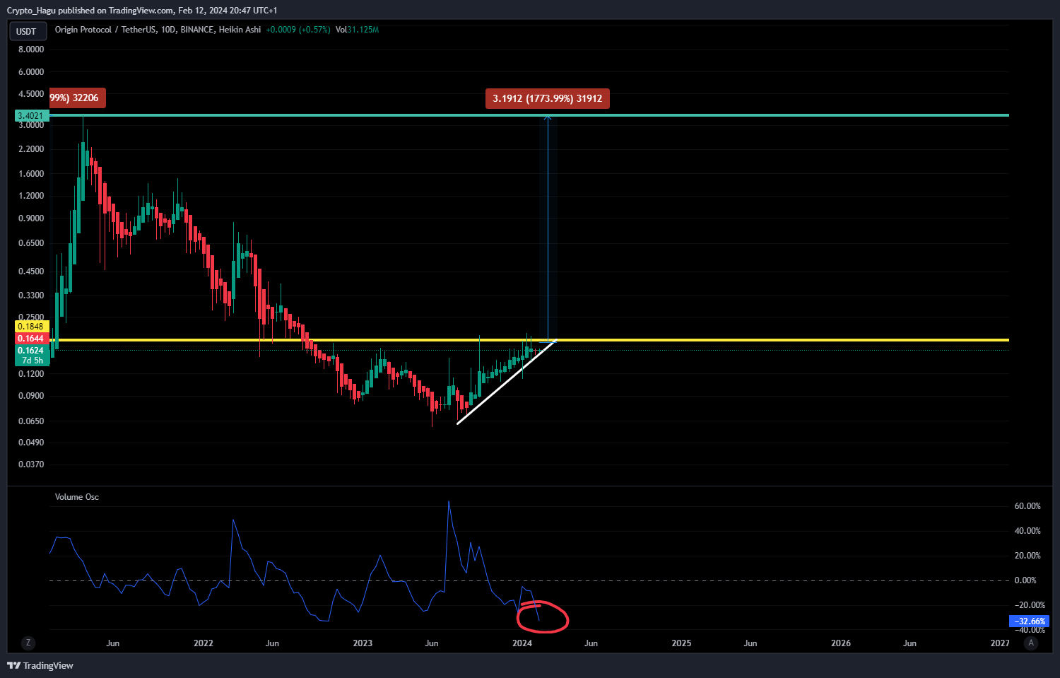Click the 8.0000 price axis label
1060x678 pixels.
pyautogui.click(x=31, y=49)
